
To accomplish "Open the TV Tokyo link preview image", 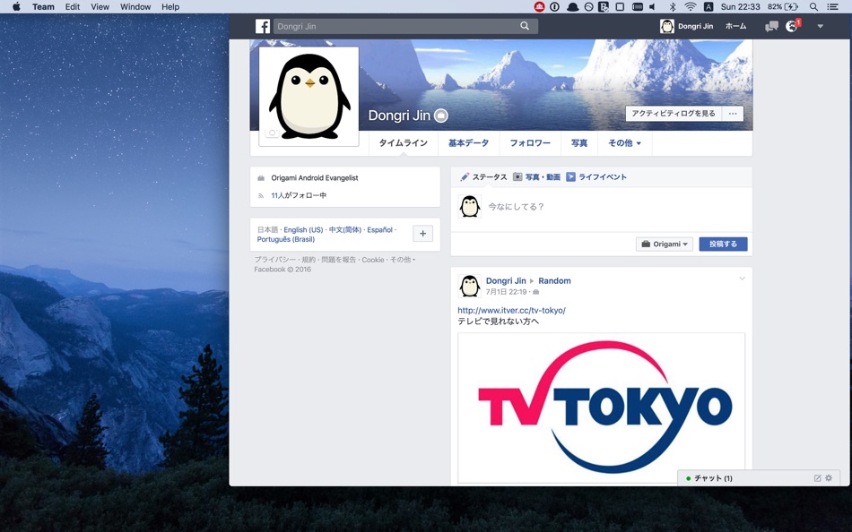I will 601,408.
